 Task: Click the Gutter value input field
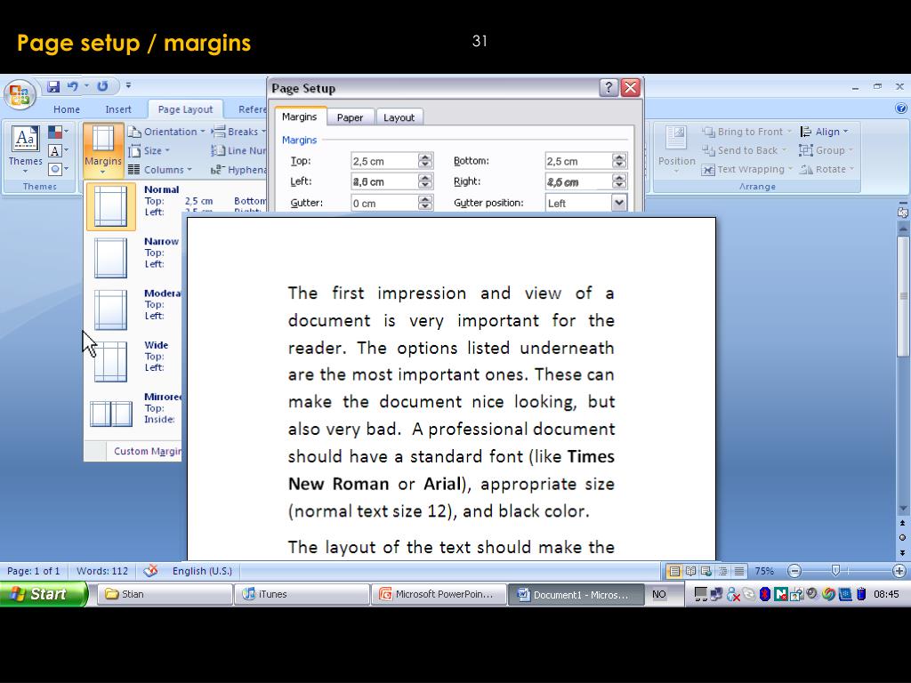(x=384, y=204)
